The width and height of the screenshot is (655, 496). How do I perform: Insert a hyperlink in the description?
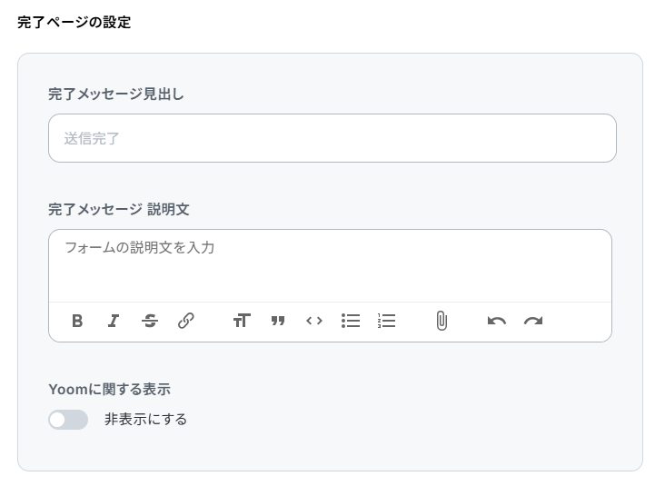click(186, 321)
